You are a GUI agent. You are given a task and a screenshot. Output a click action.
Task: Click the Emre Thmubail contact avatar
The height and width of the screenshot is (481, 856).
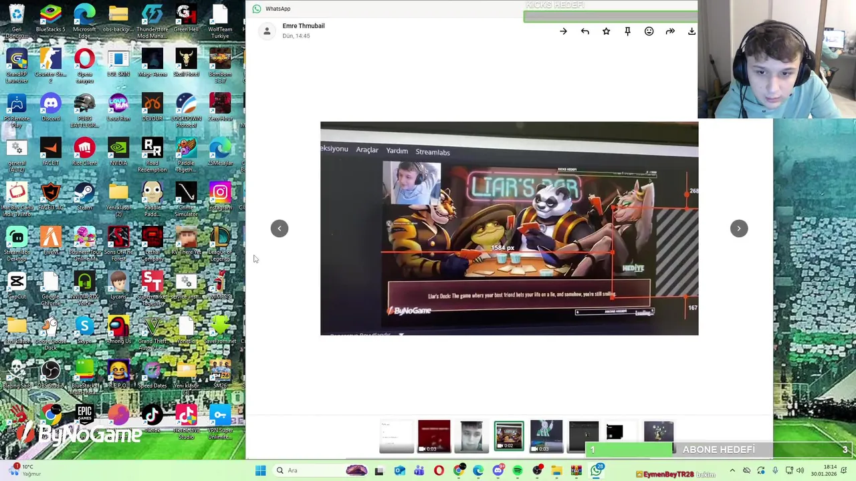coord(267,31)
